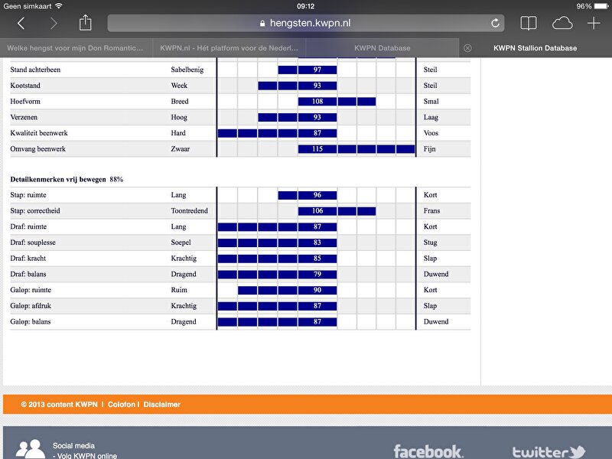Screen dimensions: 612x459
Task: Open the Colofon footer link
Action: [x=122, y=405]
